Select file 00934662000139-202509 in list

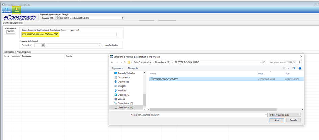tap(227, 79)
